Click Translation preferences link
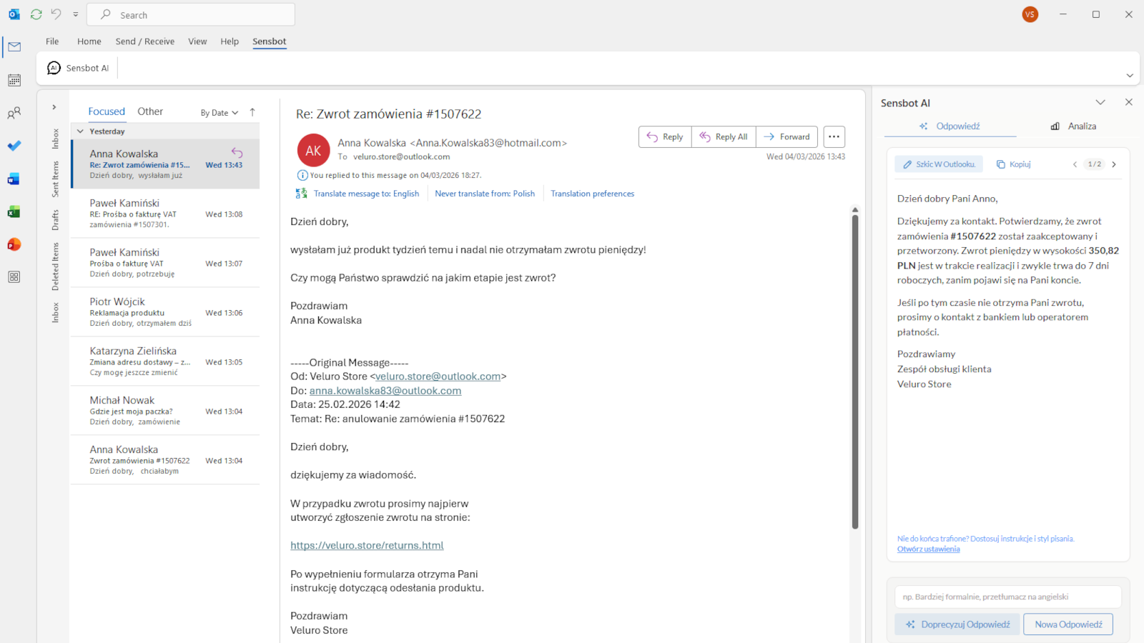This screenshot has height=643, width=1144. click(592, 194)
